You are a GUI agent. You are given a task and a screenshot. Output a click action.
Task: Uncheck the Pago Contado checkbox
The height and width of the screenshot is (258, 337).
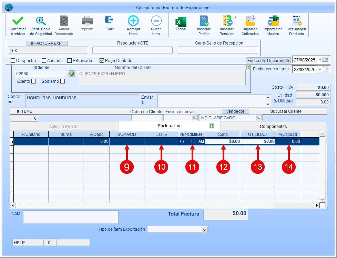pos(102,61)
